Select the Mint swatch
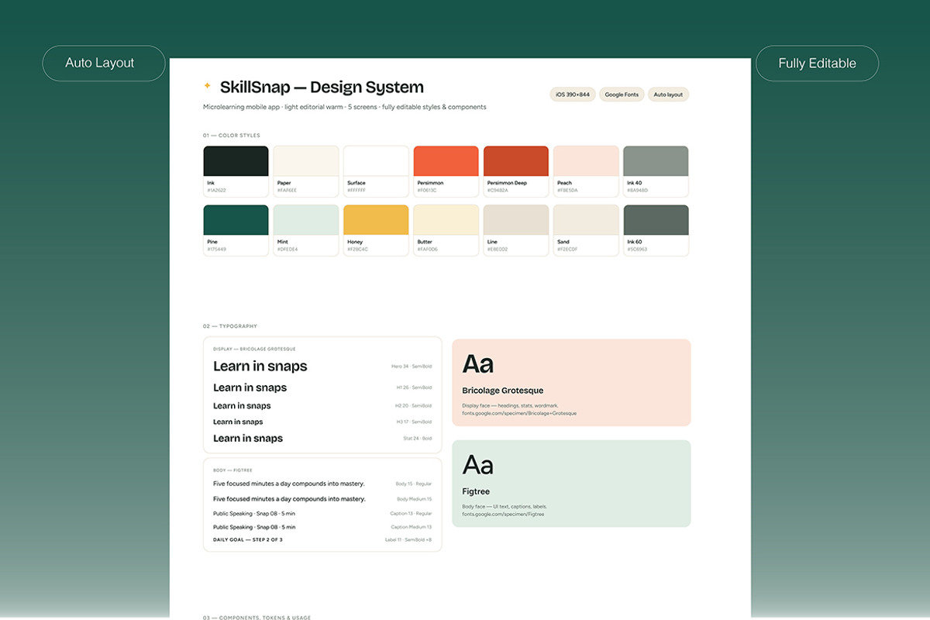Screen dimensions: 930x620 point(306,220)
